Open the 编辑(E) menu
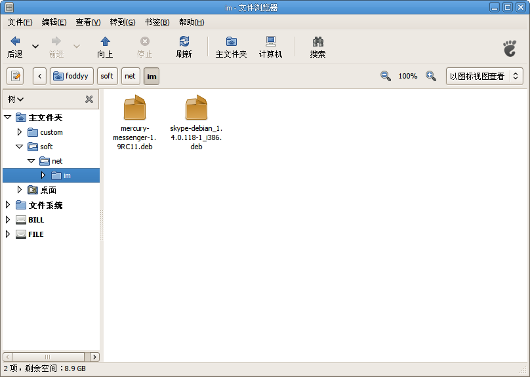The height and width of the screenshot is (377, 530). [54, 22]
